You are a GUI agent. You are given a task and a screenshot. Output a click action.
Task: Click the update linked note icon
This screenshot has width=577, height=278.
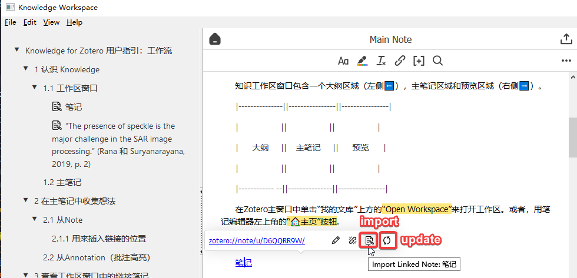387,240
